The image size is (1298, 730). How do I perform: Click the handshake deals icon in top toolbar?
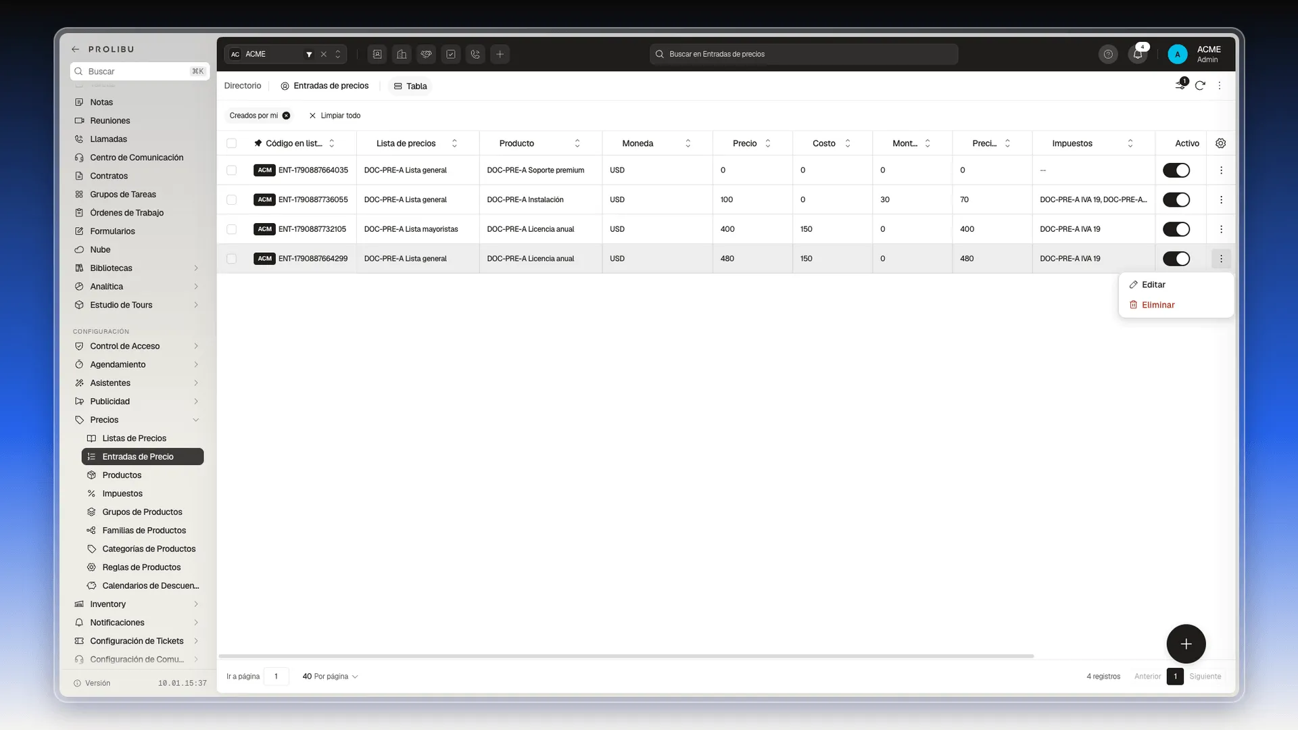point(426,54)
